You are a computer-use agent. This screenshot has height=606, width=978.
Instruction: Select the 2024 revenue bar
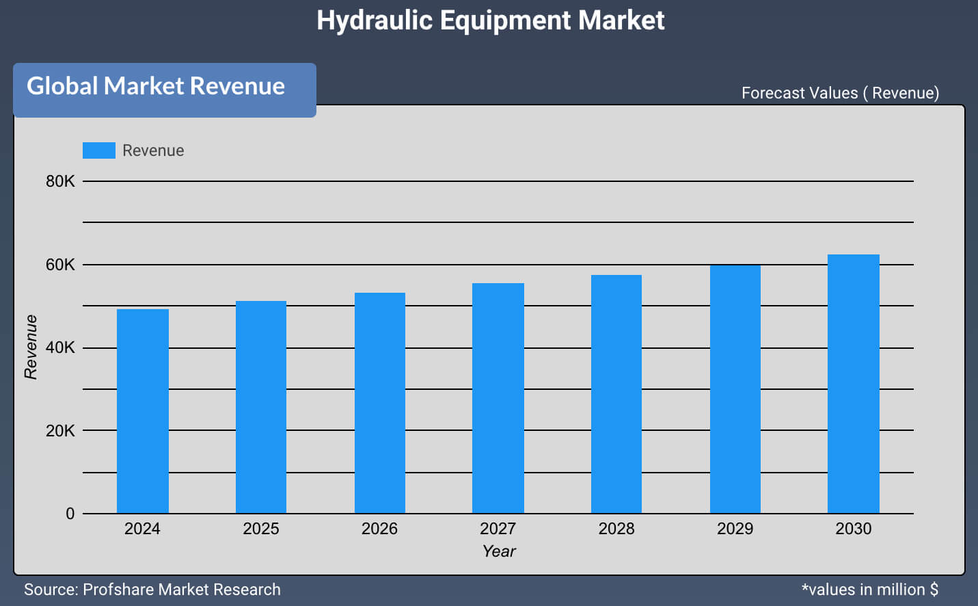pos(143,411)
